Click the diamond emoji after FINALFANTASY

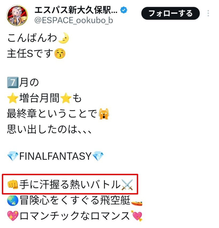pos(98,156)
